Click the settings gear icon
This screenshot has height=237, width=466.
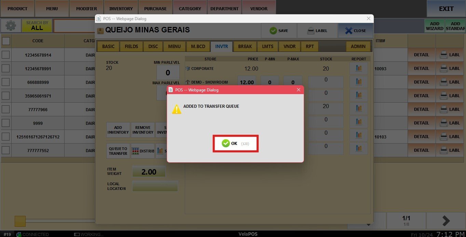11,26
